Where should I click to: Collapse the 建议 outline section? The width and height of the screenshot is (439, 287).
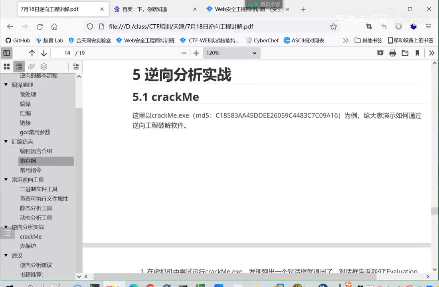tap(6, 255)
